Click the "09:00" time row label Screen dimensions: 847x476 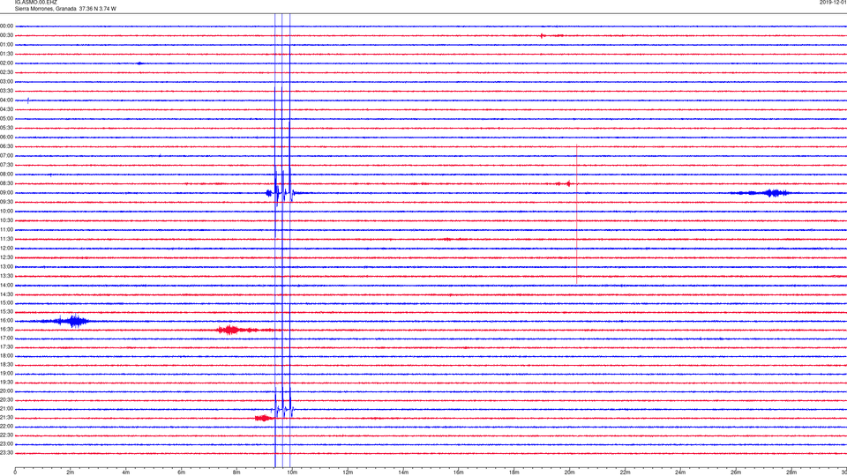(6, 193)
